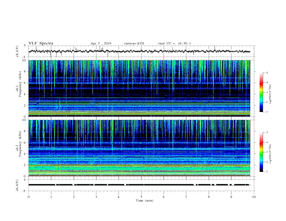
Task: Click the "-3" tick on the upper colorbar
Action: pos(266,73)
